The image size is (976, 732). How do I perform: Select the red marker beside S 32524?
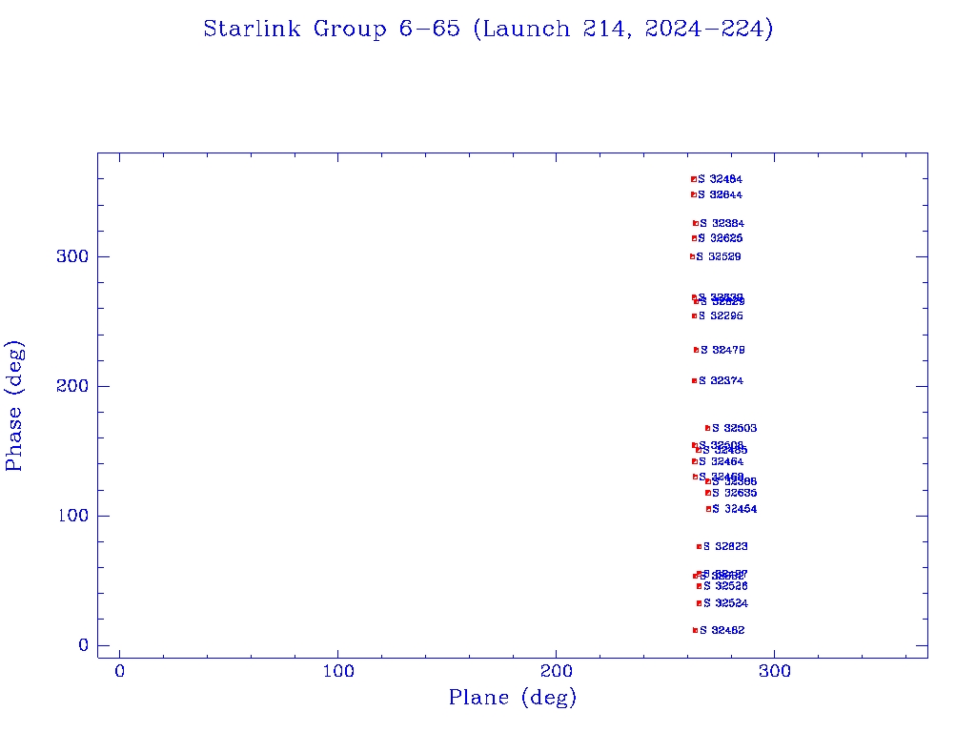pos(699,603)
